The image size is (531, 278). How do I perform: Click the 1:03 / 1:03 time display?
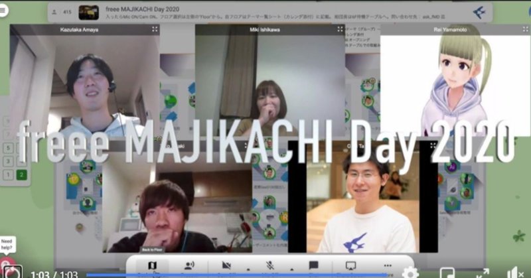coord(54,274)
